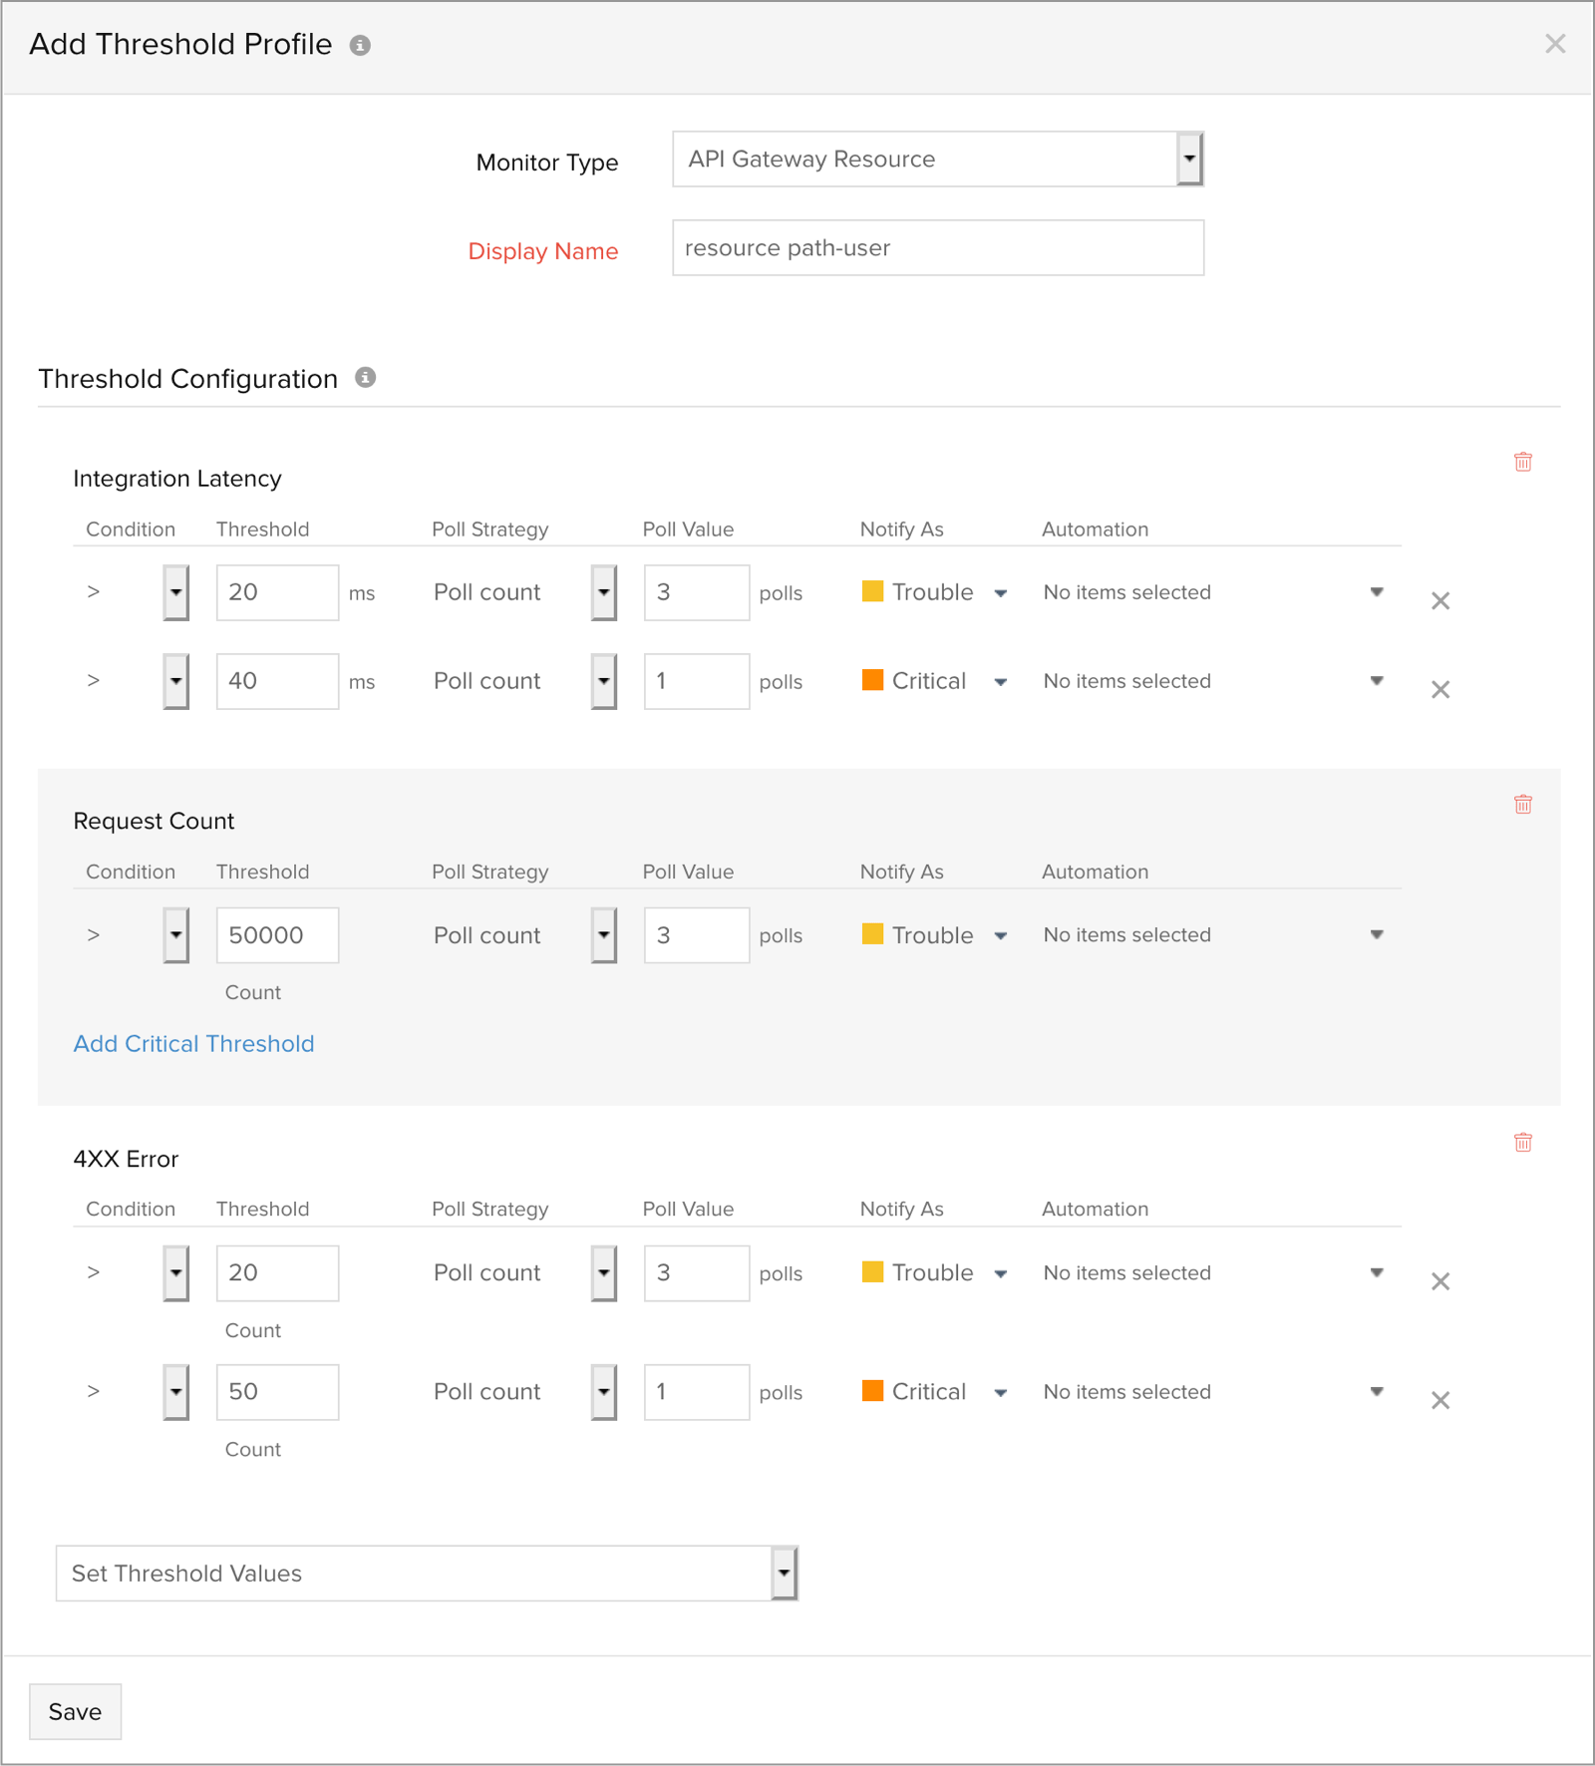
Task: Remove the Integration Latency 40 ms Critical row
Action: click(1439, 689)
